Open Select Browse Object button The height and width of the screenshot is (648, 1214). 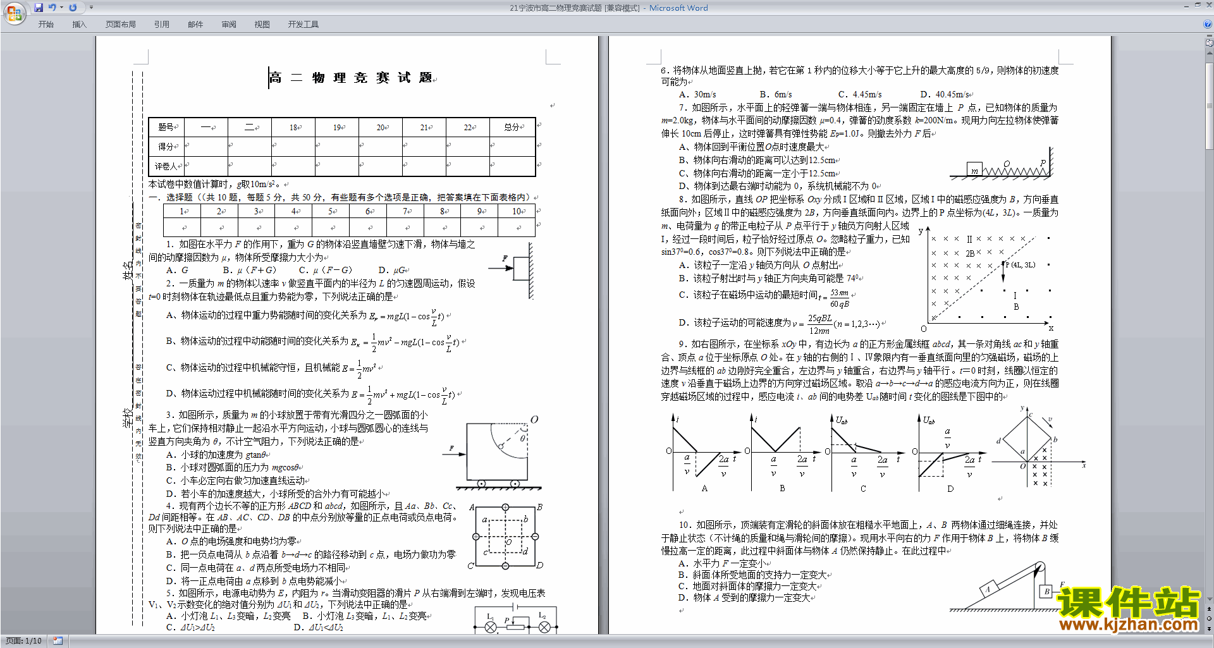[1210, 619]
